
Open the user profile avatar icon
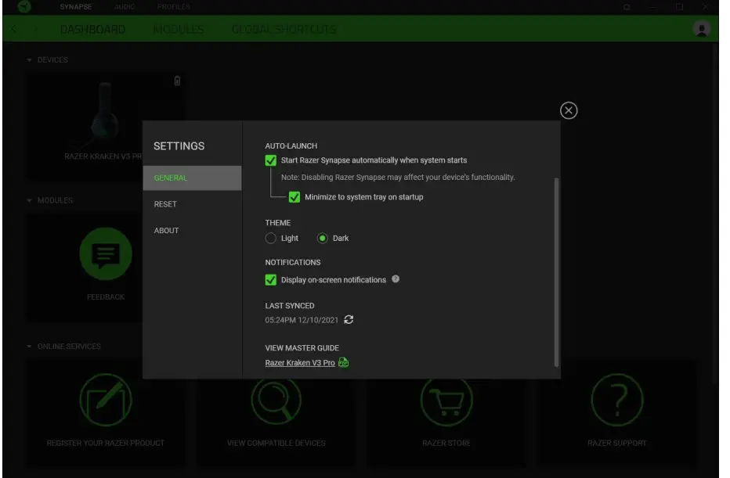tap(702, 29)
